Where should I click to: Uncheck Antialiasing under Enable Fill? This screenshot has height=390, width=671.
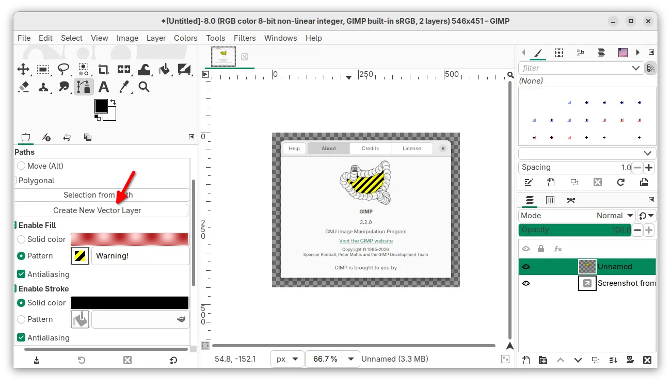click(x=21, y=274)
